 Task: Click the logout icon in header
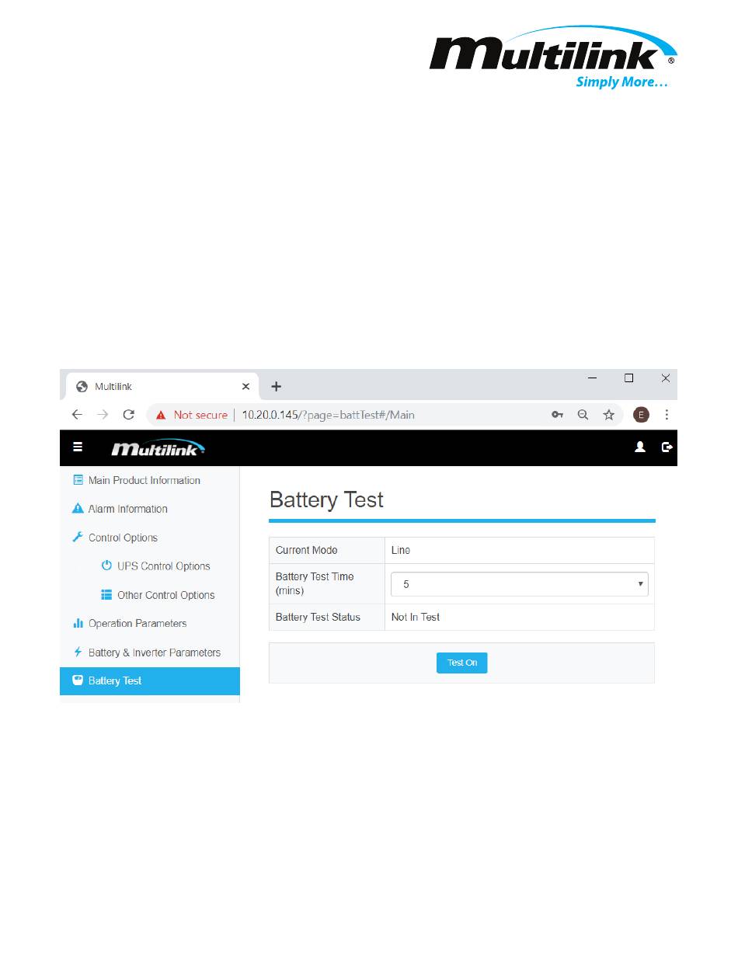point(667,447)
